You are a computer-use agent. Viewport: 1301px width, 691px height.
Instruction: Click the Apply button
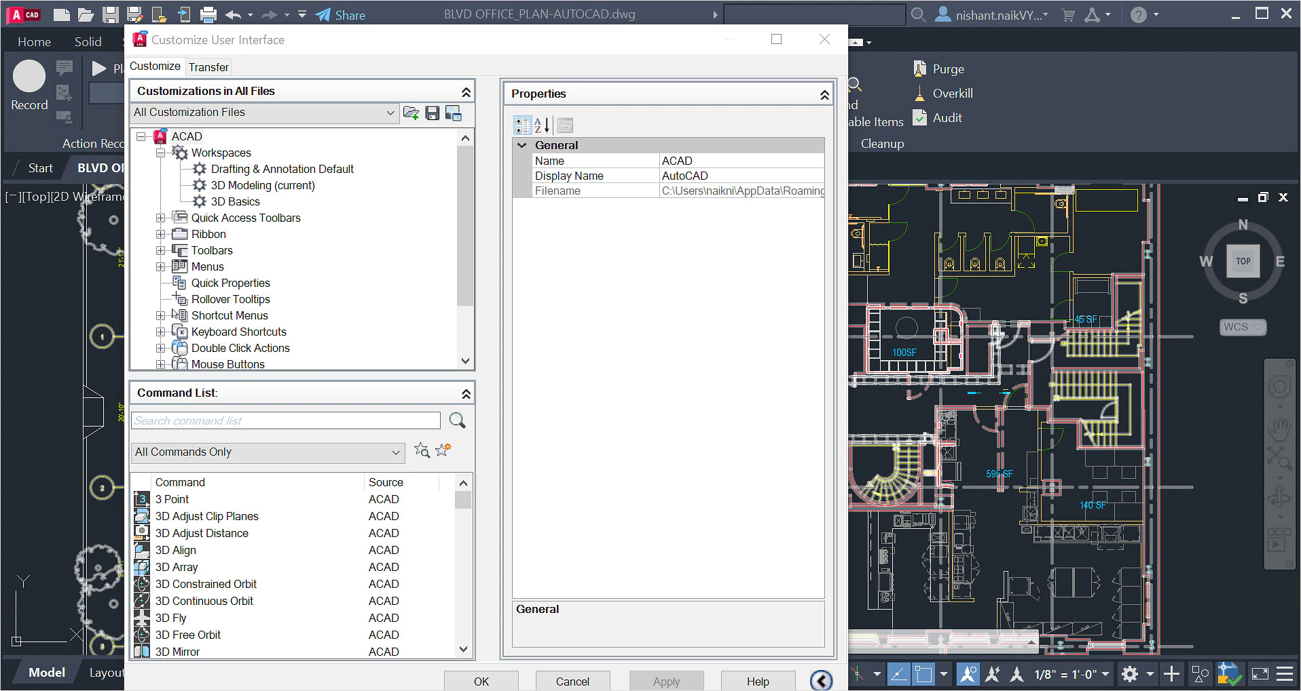[x=666, y=681]
